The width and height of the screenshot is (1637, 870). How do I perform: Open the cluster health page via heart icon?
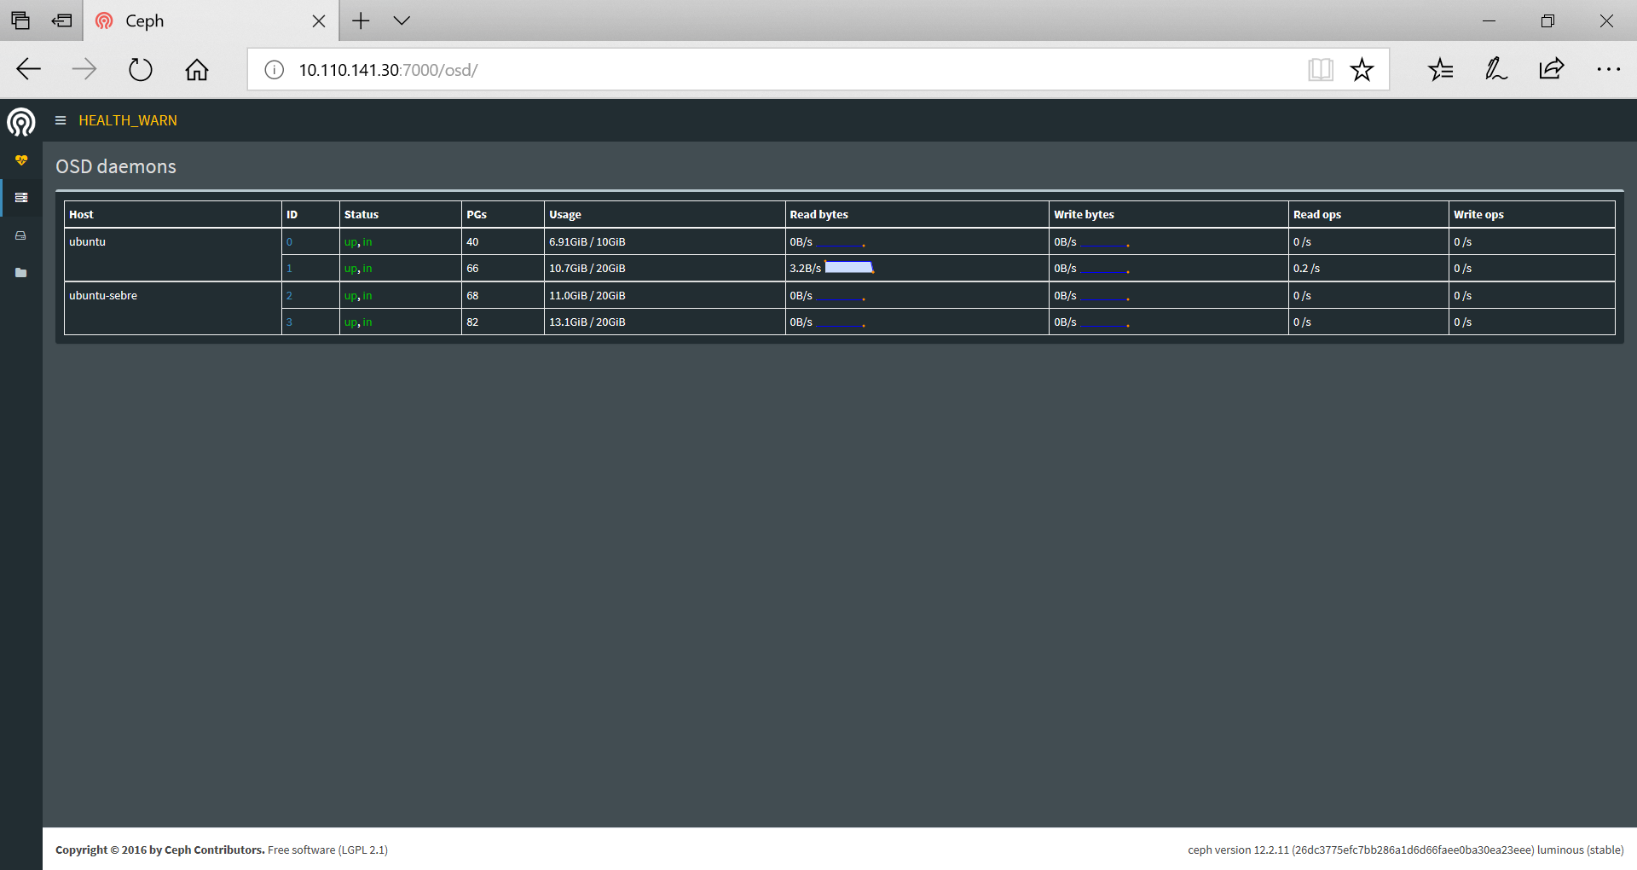(x=21, y=159)
